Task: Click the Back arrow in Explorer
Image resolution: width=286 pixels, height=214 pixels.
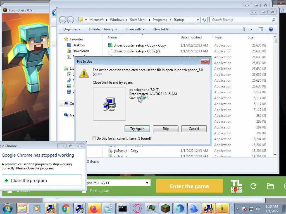Action: click(63, 20)
